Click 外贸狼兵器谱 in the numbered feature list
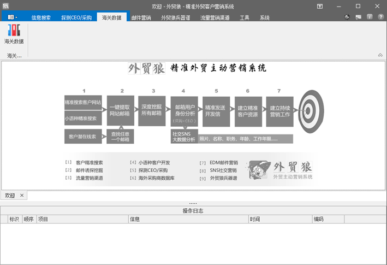Viewport: 387px width, 265px height. 223,178
